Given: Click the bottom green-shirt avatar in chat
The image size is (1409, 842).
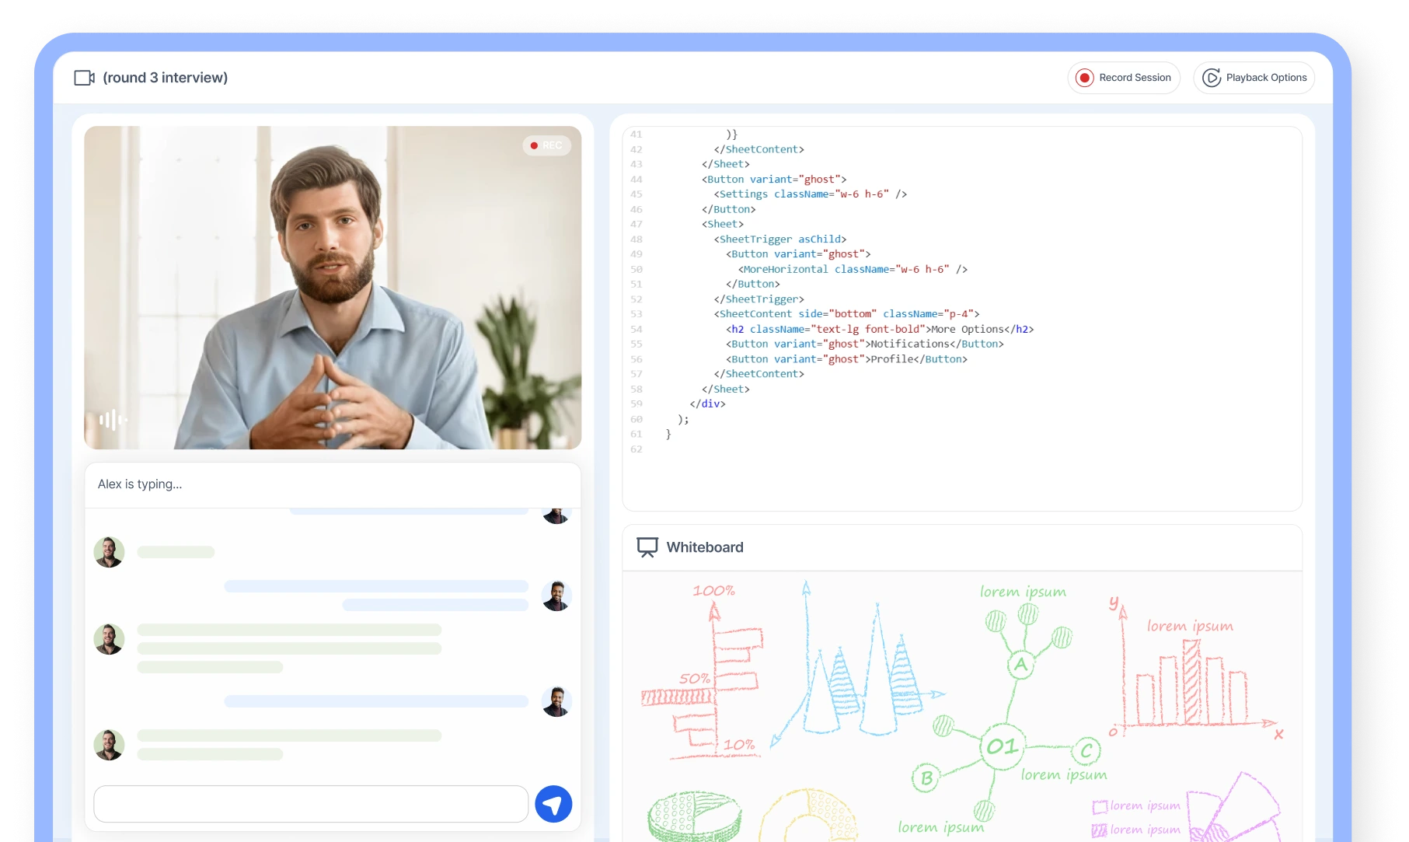Looking at the screenshot, I should [109, 745].
